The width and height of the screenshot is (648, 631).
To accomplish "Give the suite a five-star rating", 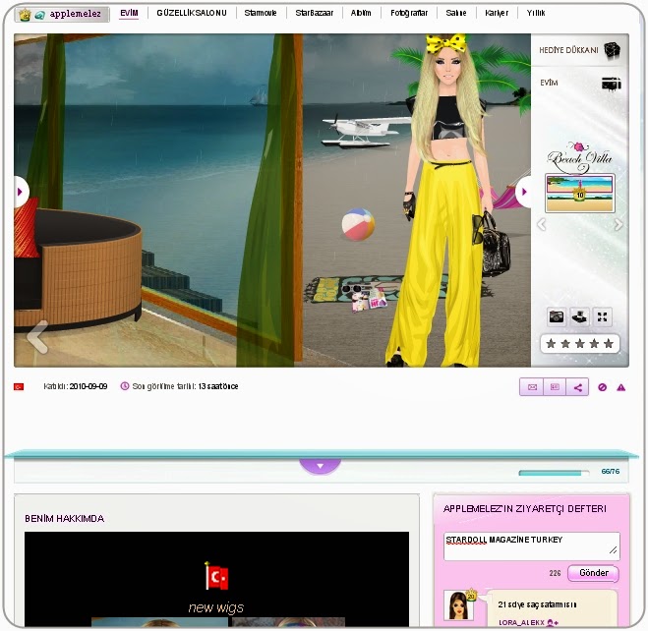I will 609,344.
